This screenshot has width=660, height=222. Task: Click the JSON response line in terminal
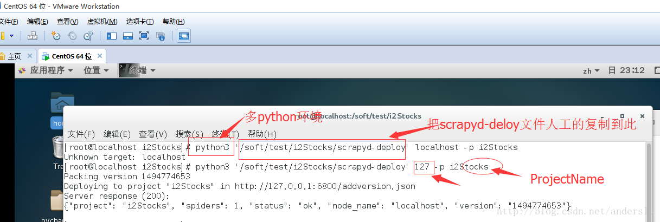pyautogui.click(x=317, y=206)
